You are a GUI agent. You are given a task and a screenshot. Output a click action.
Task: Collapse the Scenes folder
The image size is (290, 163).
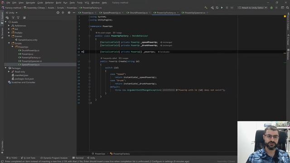[9, 36]
